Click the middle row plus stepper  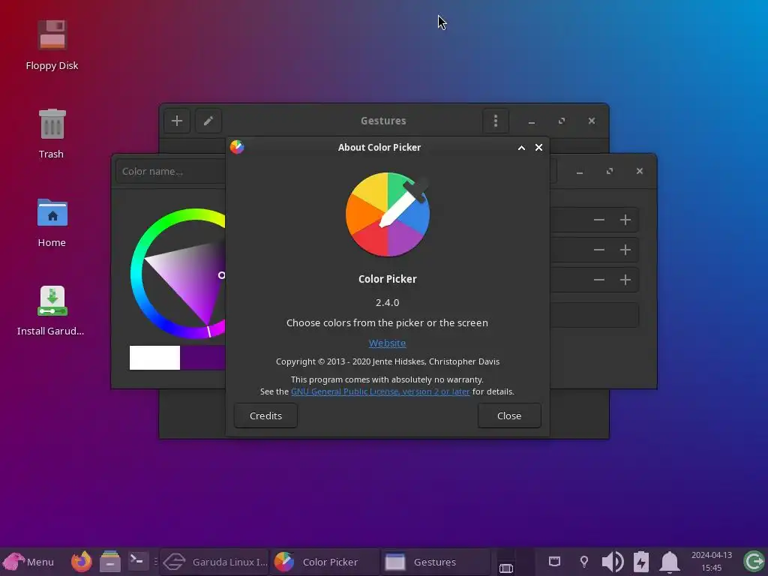click(625, 250)
